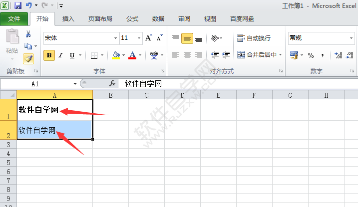The width and height of the screenshot is (358, 207).
Task: Click the fx insert function button
Action: click(112, 83)
